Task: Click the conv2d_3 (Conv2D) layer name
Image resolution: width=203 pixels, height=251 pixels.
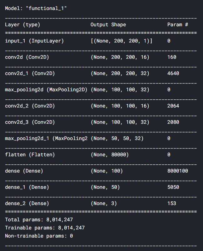Action: (30, 122)
